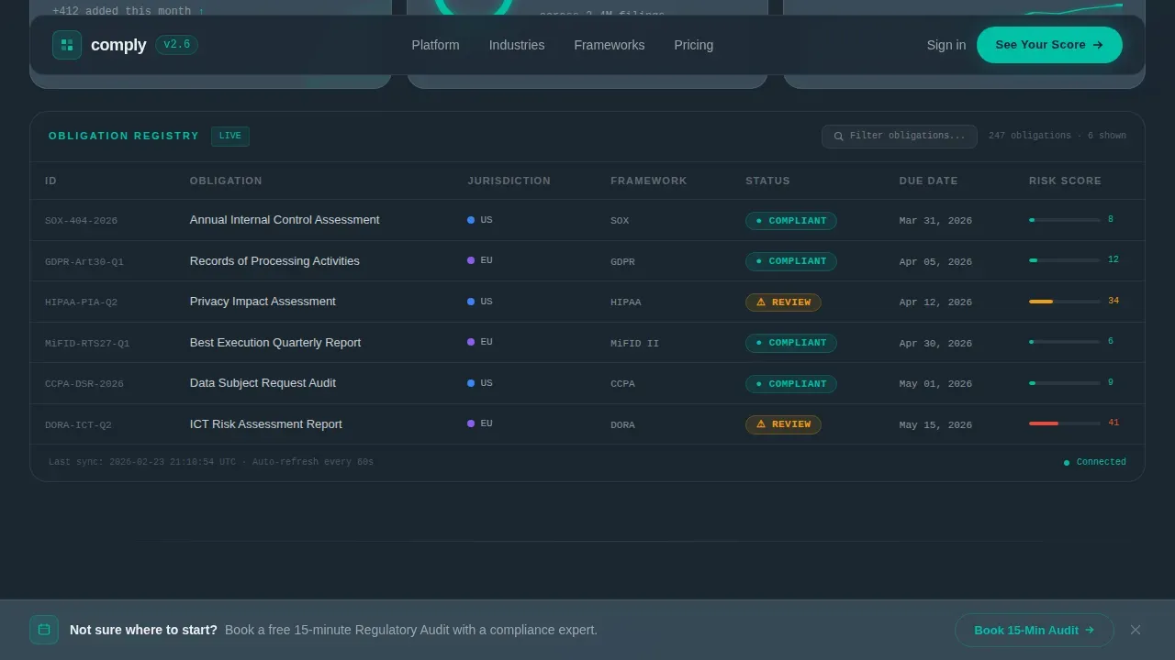The image size is (1175, 660).
Task: Sort by the Framework column header
Action: coord(648,181)
